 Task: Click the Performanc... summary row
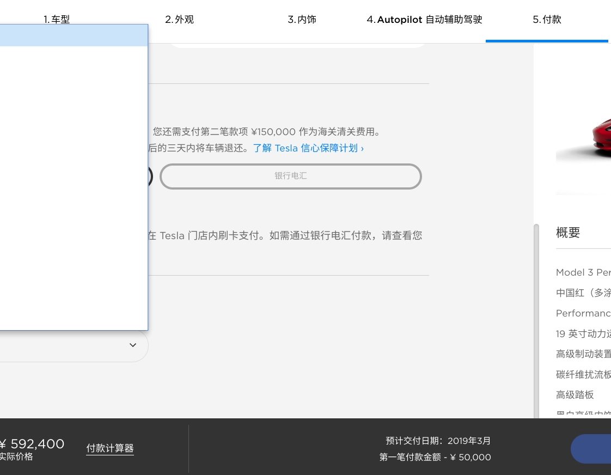583,313
